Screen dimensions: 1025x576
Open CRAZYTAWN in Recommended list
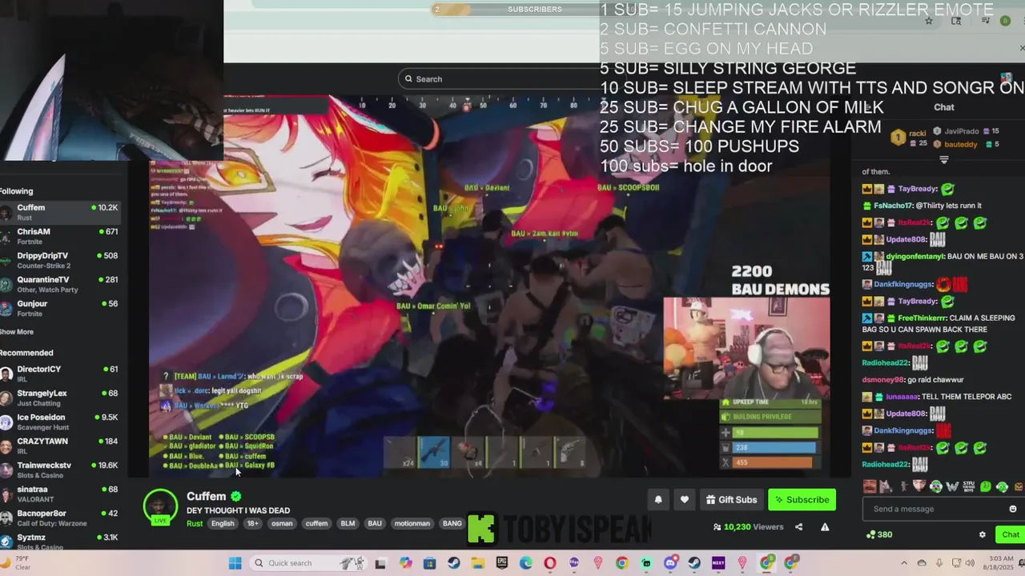pos(60,446)
